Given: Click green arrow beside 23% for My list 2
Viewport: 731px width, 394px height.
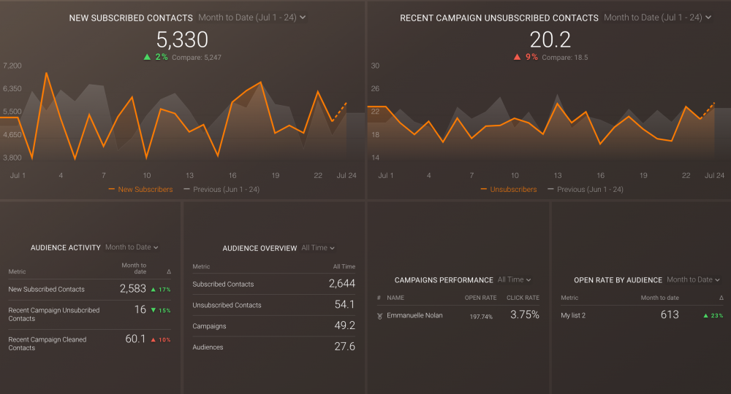Looking at the screenshot, I should click(705, 316).
